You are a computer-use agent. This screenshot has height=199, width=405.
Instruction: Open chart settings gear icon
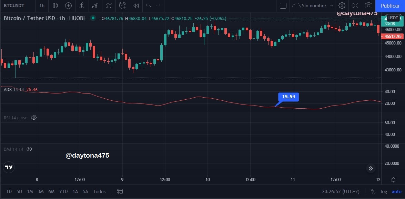click(342, 6)
